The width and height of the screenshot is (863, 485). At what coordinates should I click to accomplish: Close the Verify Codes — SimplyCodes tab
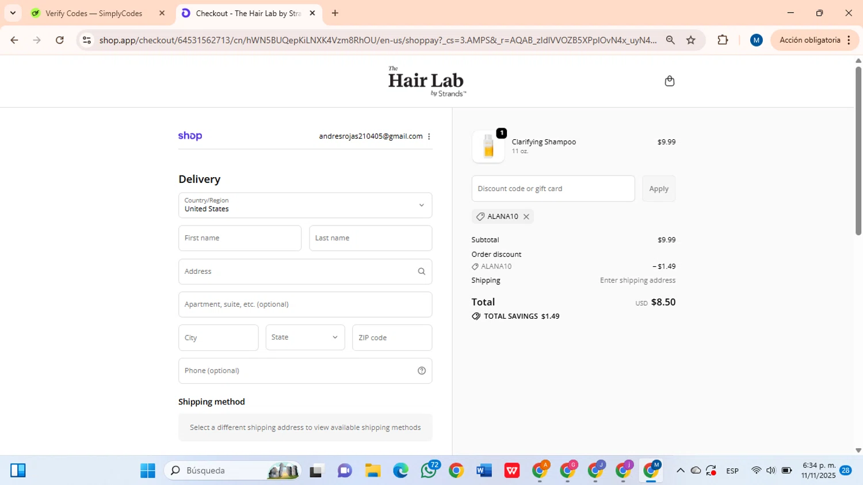pyautogui.click(x=162, y=13)
